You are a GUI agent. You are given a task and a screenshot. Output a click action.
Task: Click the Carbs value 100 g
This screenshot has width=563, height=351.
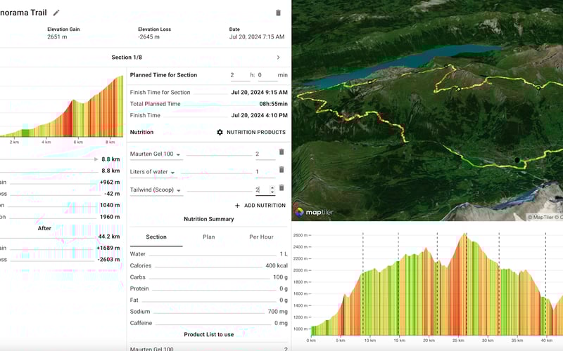(x=280, y=277)
